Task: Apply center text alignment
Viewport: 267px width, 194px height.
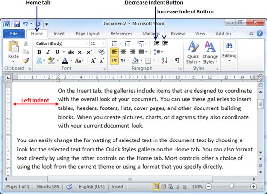Action: tap(123, 52)
